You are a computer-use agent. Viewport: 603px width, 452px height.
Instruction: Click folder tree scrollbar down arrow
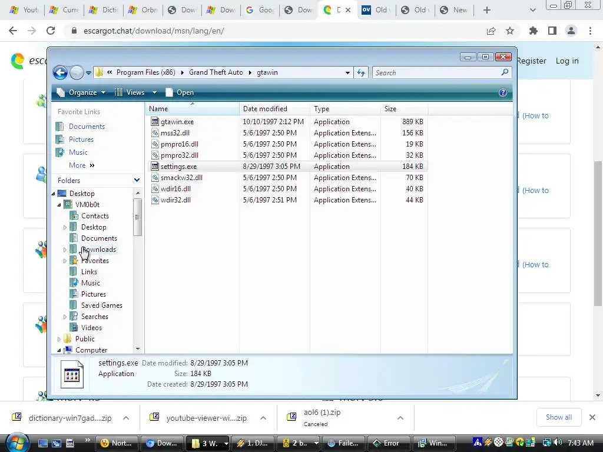(x=138, y=349)
